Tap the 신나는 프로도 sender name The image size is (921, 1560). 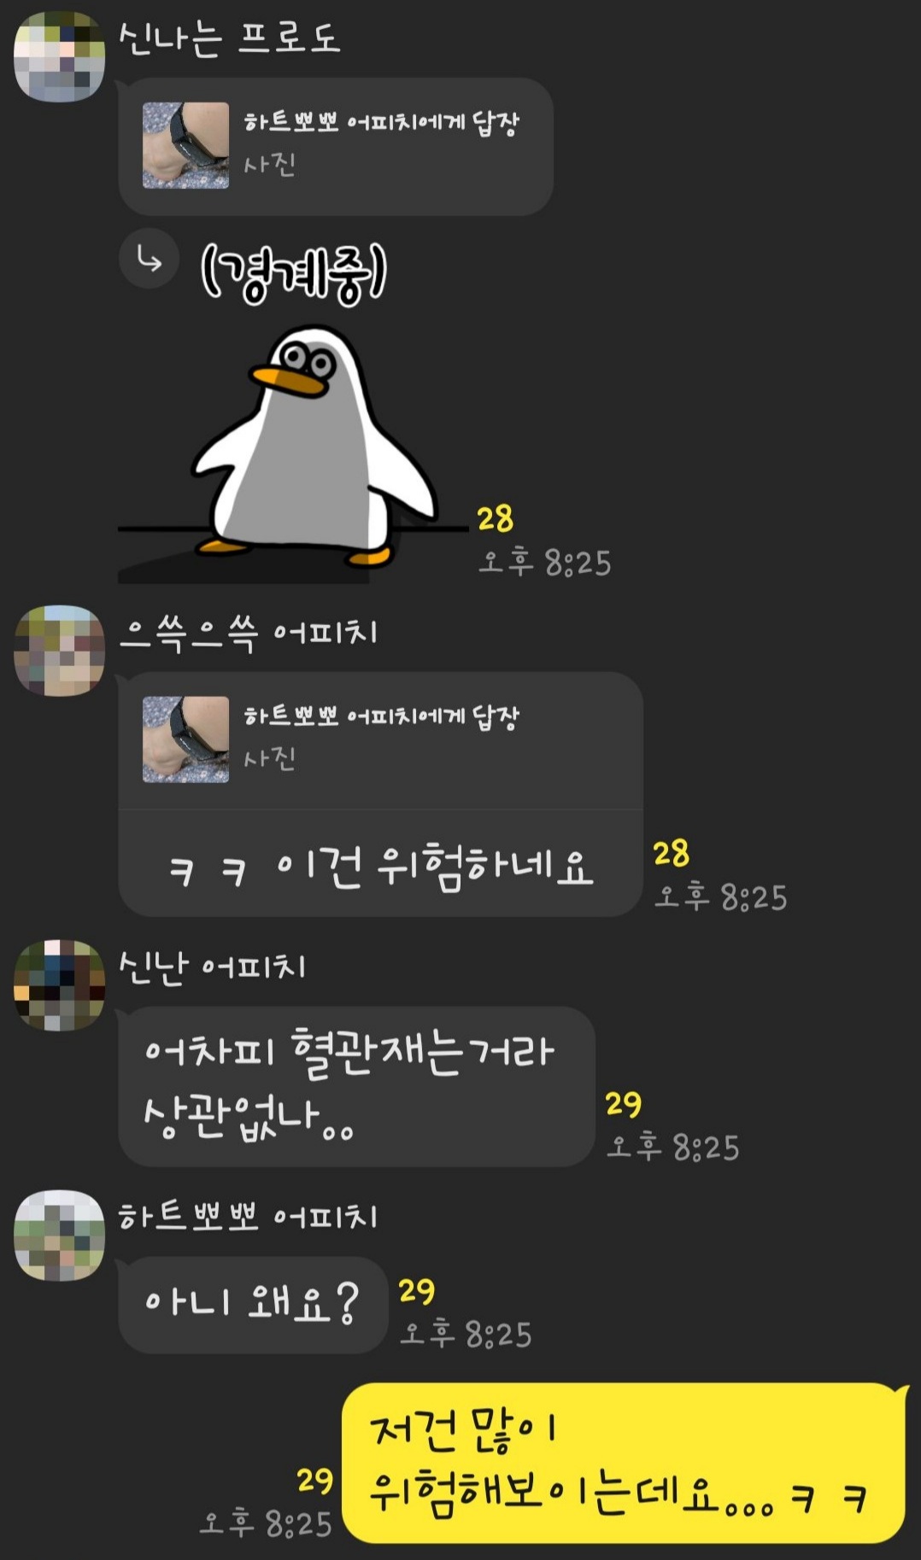click(229, 38)
